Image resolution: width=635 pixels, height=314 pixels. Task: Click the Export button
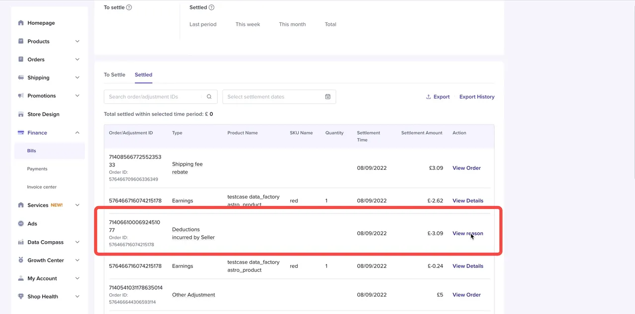pos(438,97)
